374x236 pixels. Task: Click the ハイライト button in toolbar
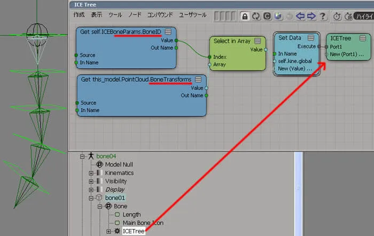pos(364,16)
